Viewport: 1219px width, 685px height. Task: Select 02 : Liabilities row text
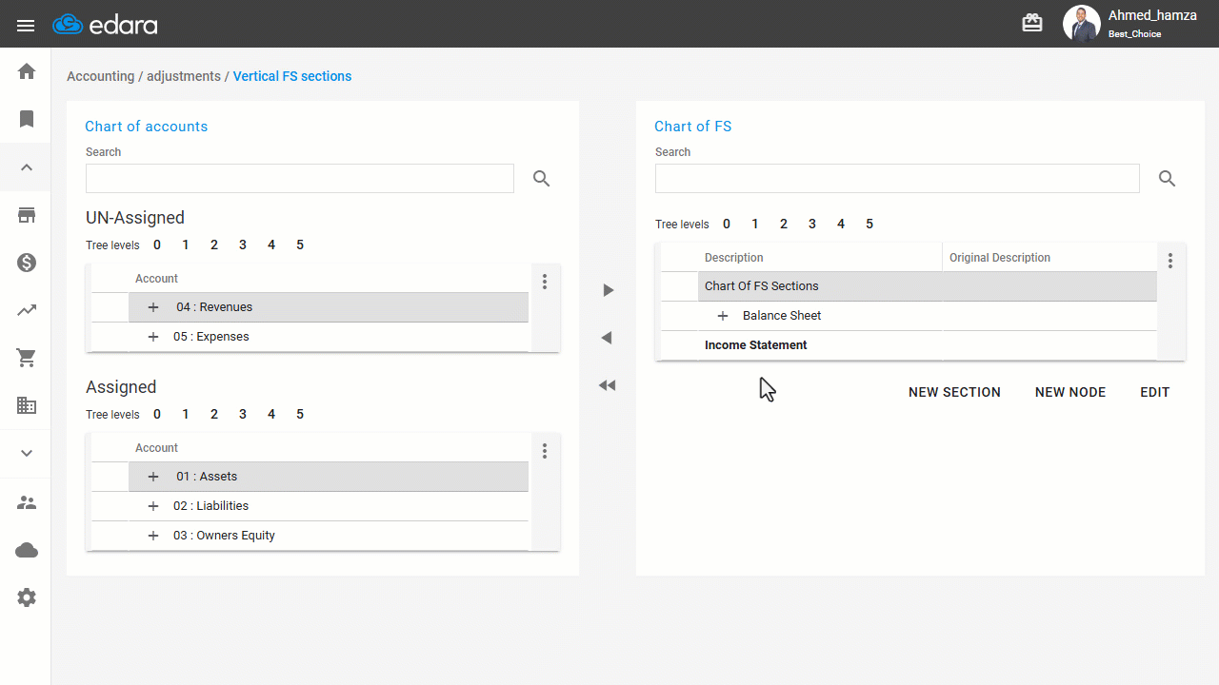point(211,506)
